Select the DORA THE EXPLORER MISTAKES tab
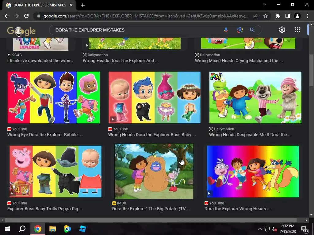Viewport: 314px width, 235px height. (39, 5)
